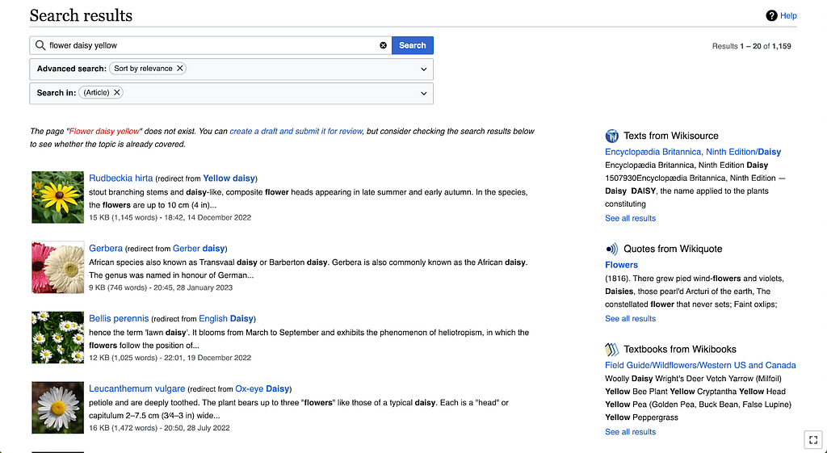The height and width of the screenshot is (453, 827).
Task: Click the magnifier icon in search box
Action: (x=40, y=45)
